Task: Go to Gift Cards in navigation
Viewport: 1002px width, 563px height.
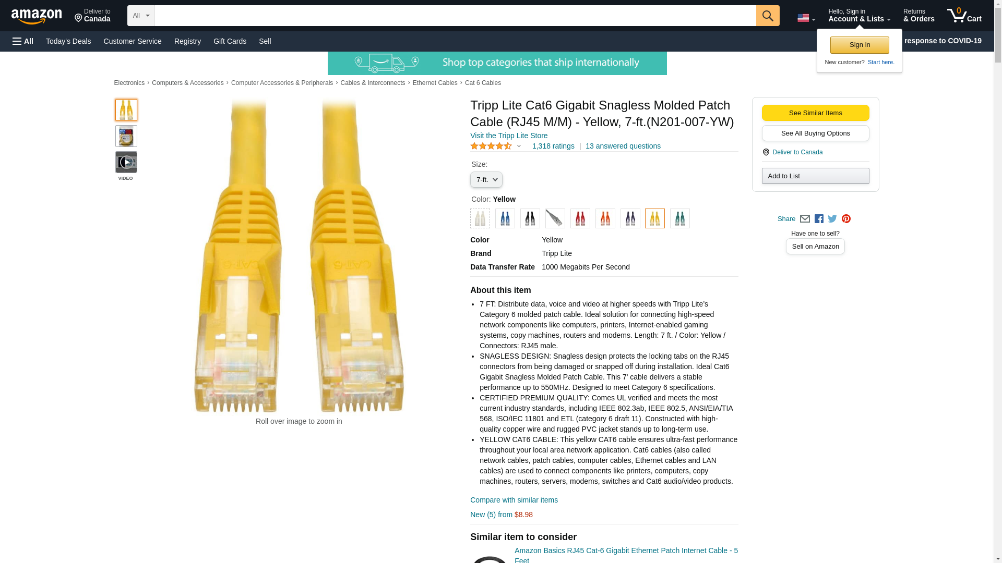Action: tap(230, 41)
